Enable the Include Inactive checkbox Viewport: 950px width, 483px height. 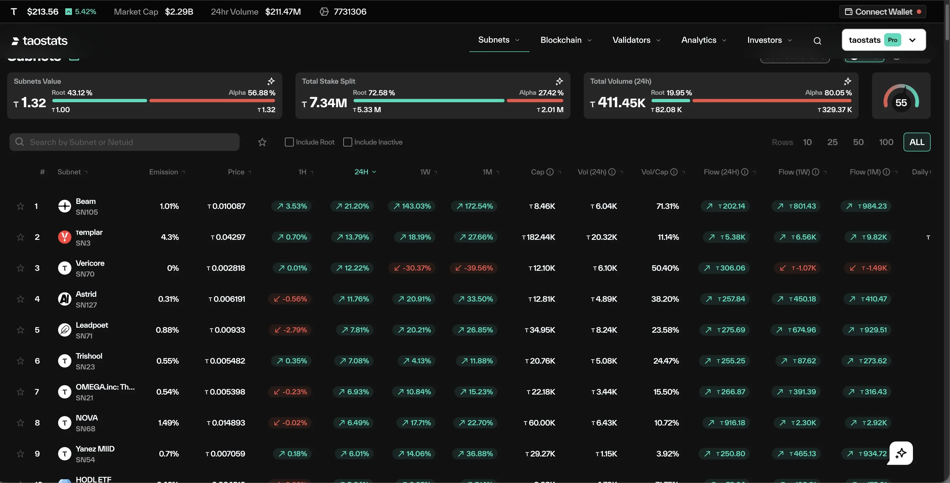click(347, 142)
